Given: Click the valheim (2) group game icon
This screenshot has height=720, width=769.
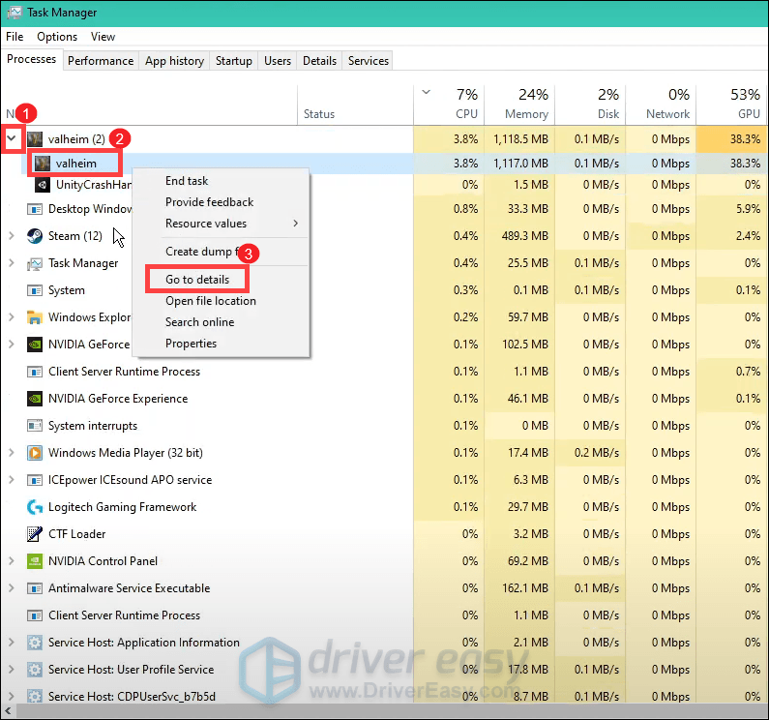Looking at the screenshot, I should [x=35, y=139].
